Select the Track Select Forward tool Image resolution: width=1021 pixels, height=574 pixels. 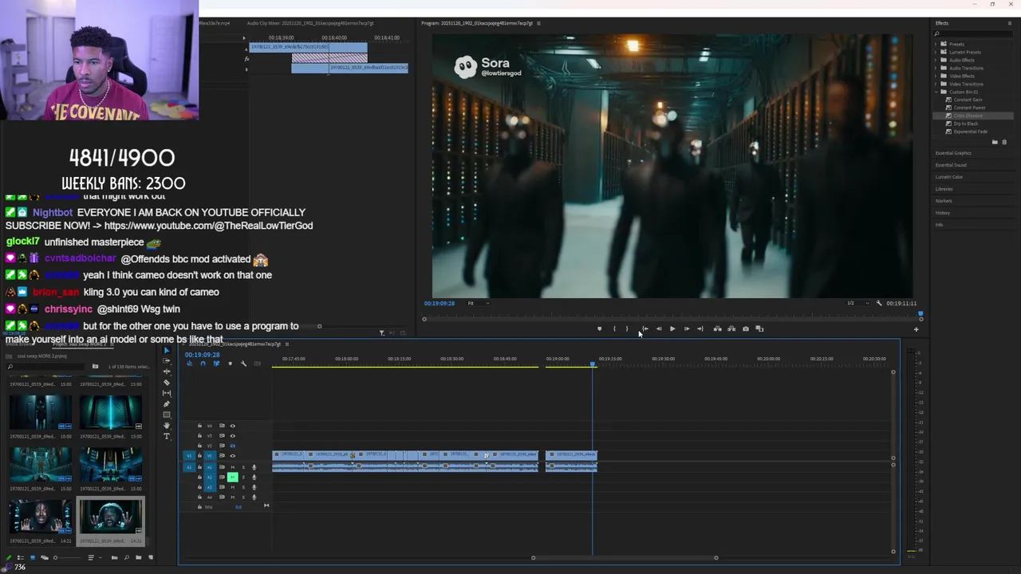[x=167, y=360]
